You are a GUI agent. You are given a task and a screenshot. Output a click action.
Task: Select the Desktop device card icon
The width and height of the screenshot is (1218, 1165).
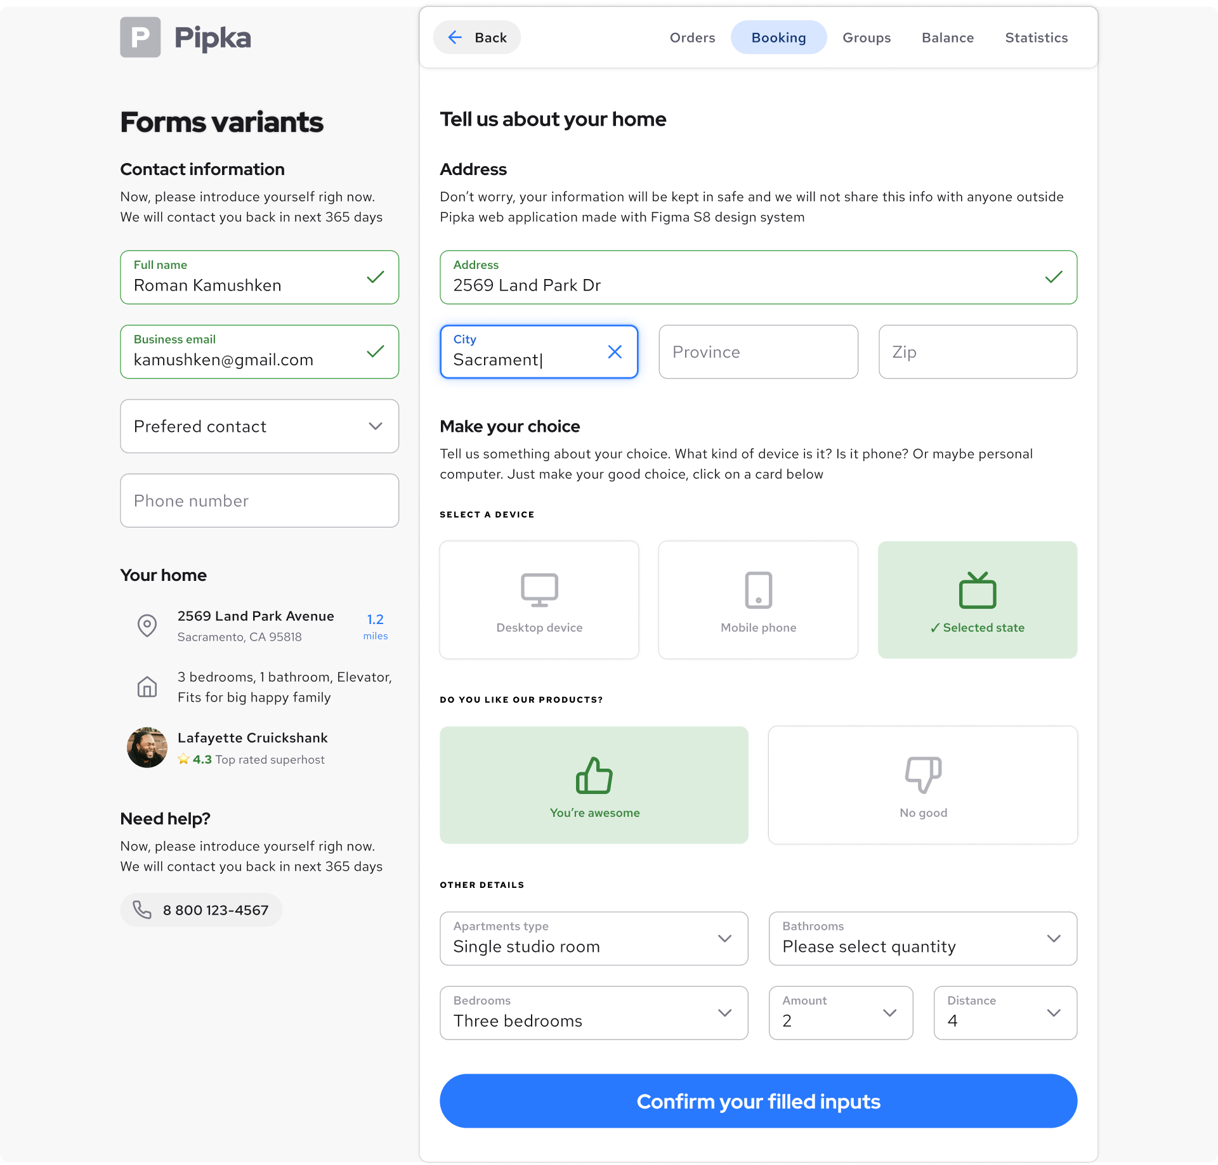pyautogui.click(x=539, y=589)
